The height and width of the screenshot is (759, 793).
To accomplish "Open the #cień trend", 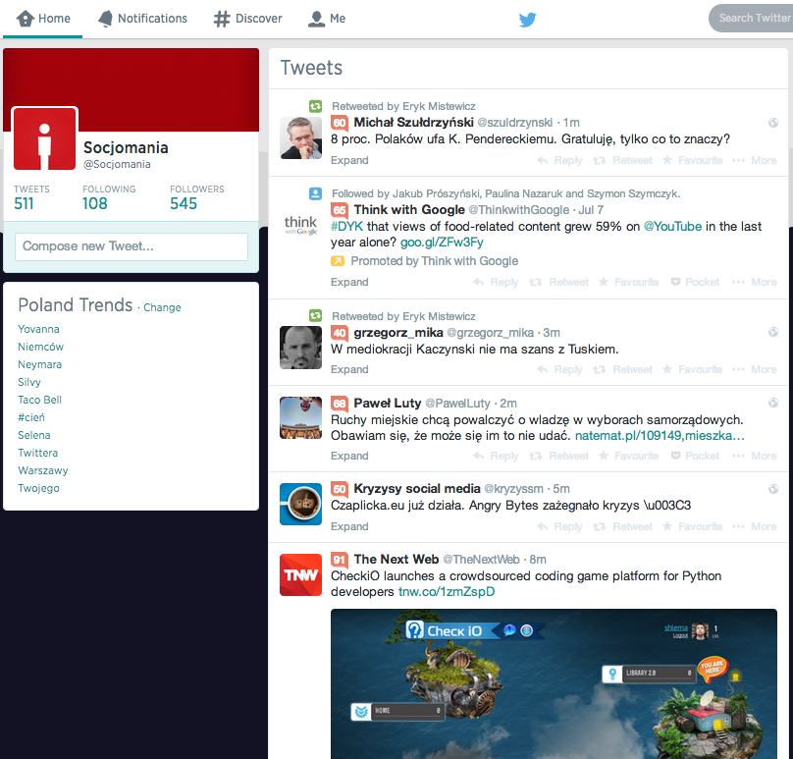I will pyautogui.click(x=31, y=417).
